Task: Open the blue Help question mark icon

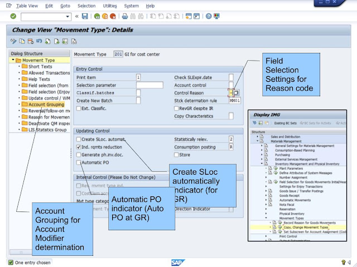Action: 209,16
